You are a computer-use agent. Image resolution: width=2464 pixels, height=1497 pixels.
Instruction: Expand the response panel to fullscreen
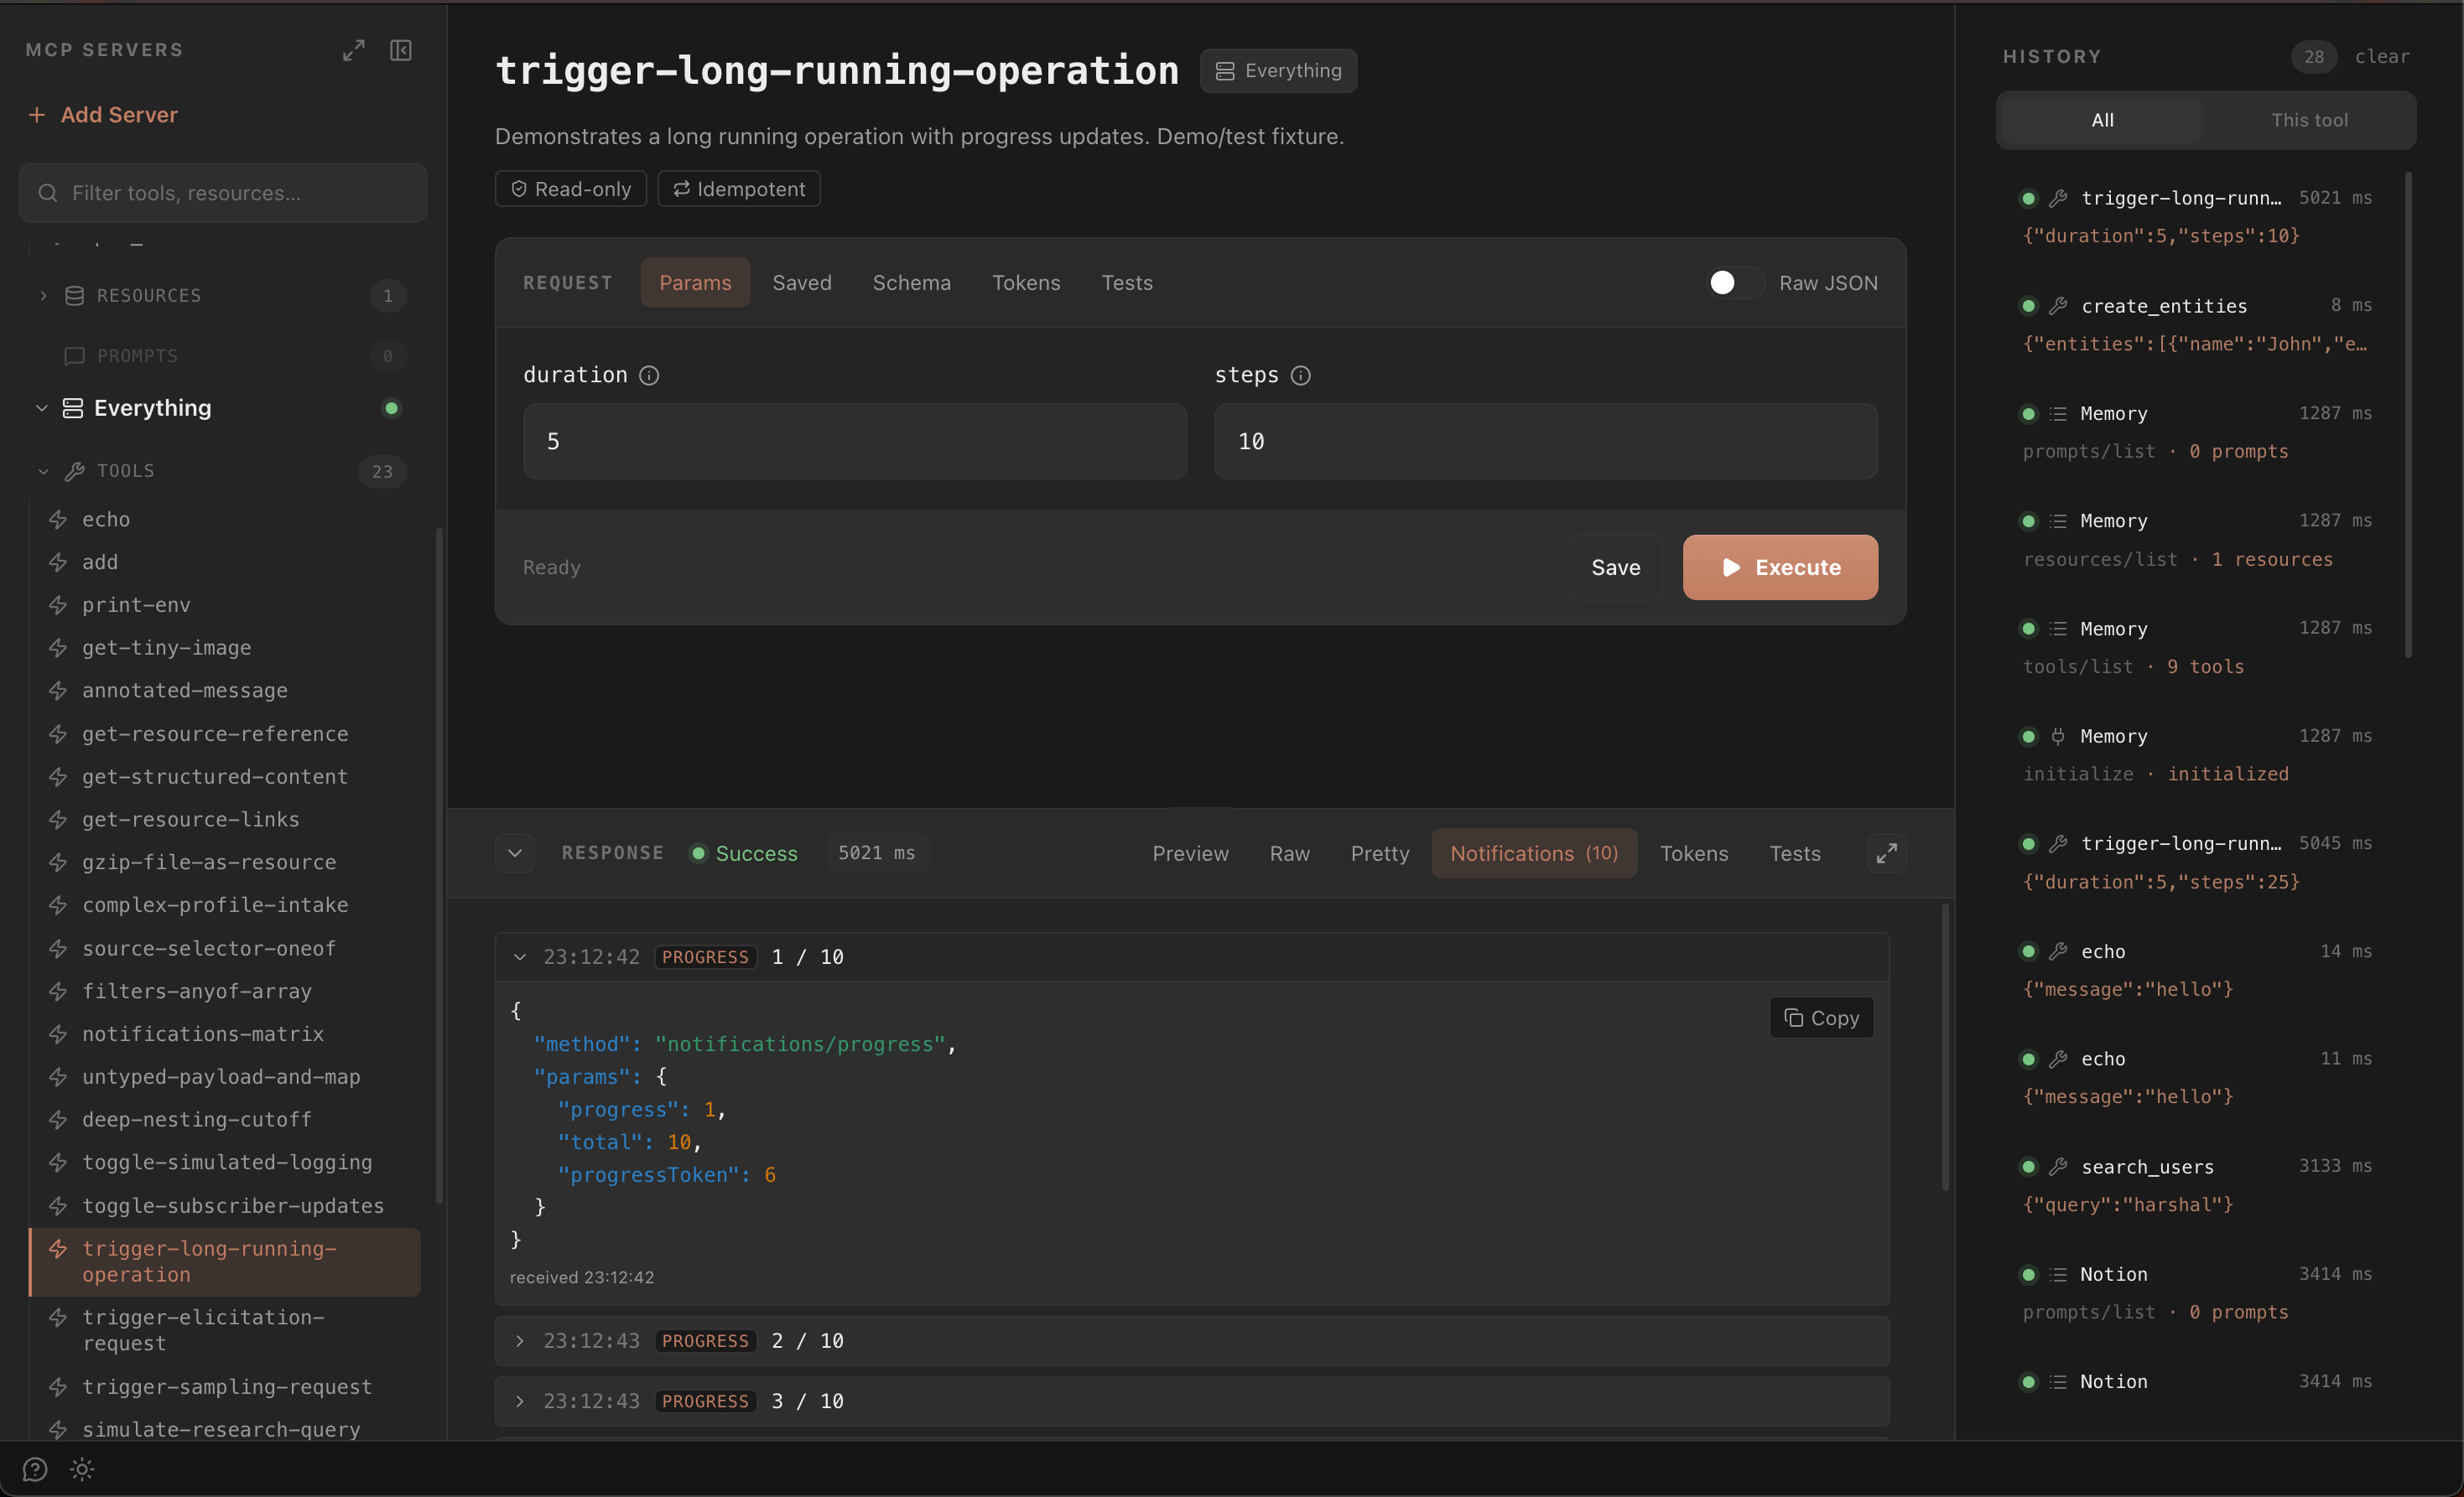coord(1886,853)
